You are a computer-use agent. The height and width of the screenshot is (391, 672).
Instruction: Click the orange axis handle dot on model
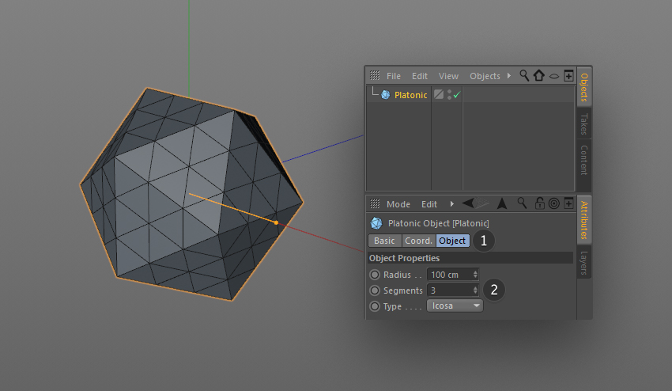click(x=277, y=222)
